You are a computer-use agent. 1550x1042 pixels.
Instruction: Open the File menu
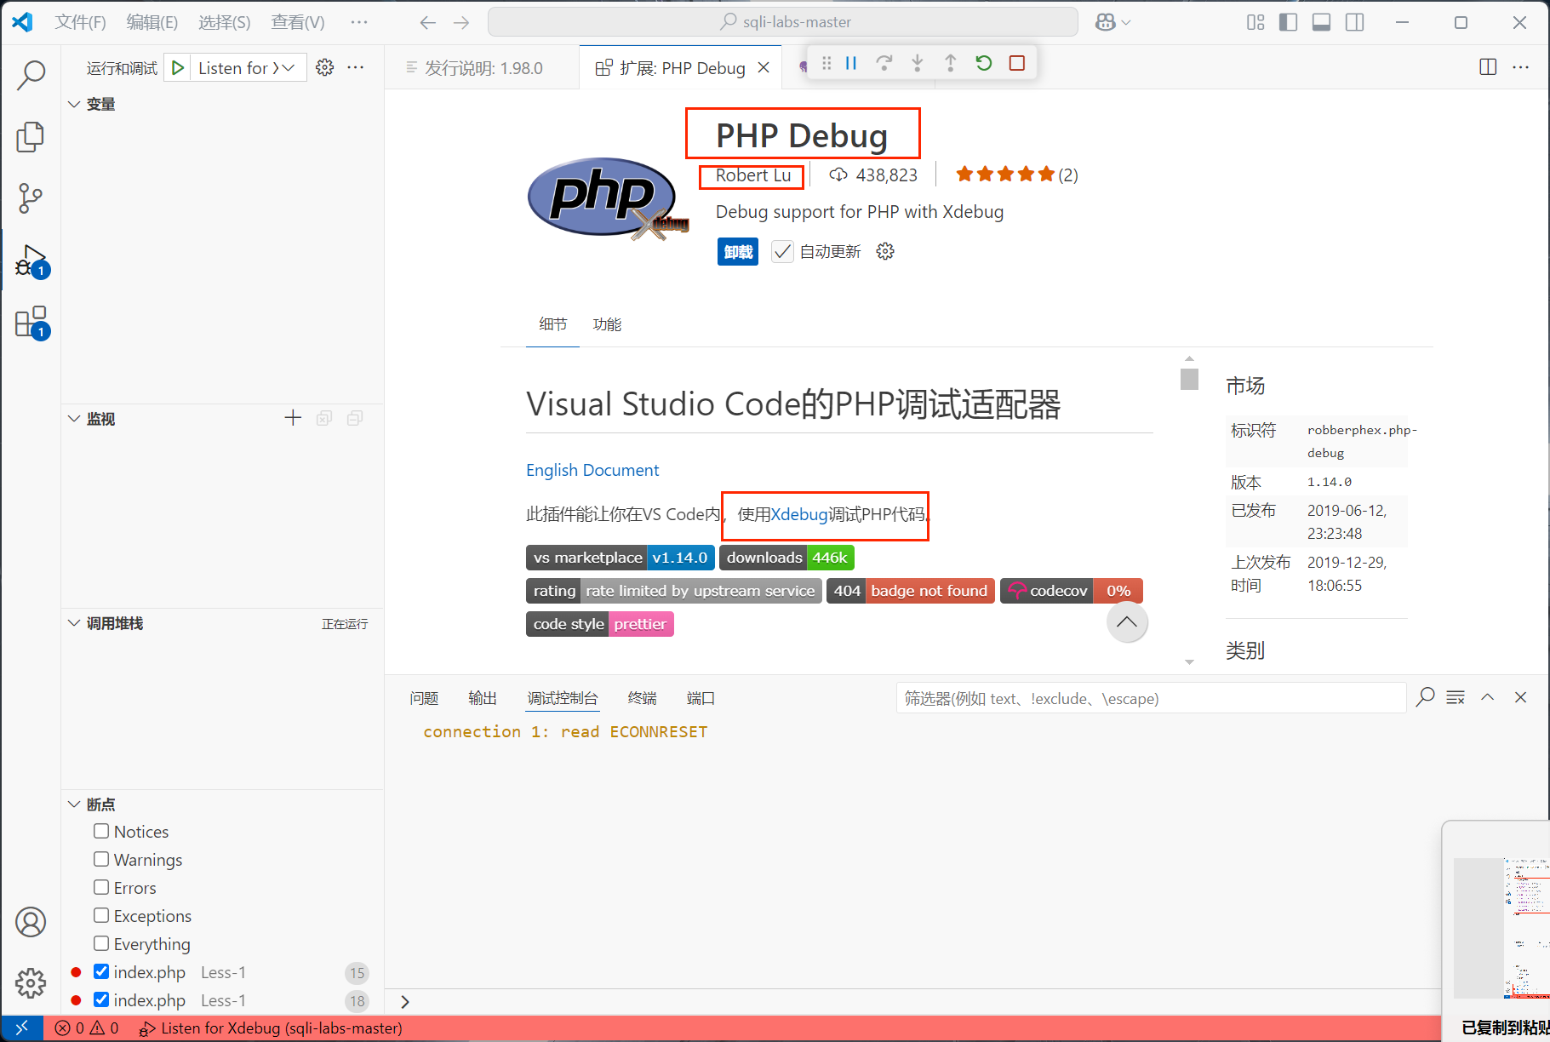[81, 23]
